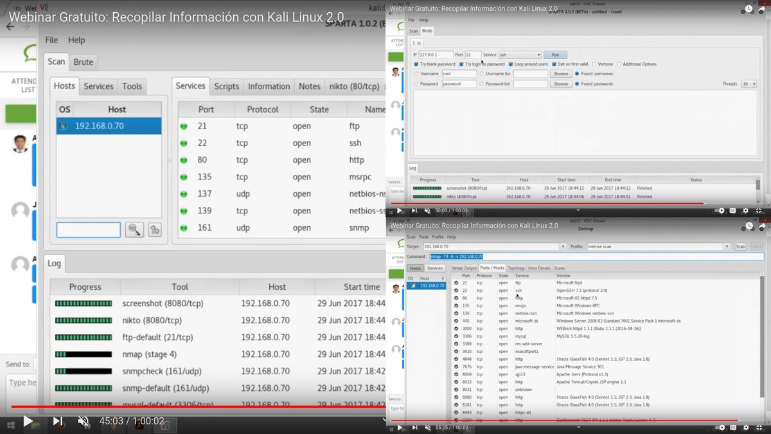
Task: Switch to the Topology tab in Zenmap
Action: pyautogui.click(x=517, y=268)
